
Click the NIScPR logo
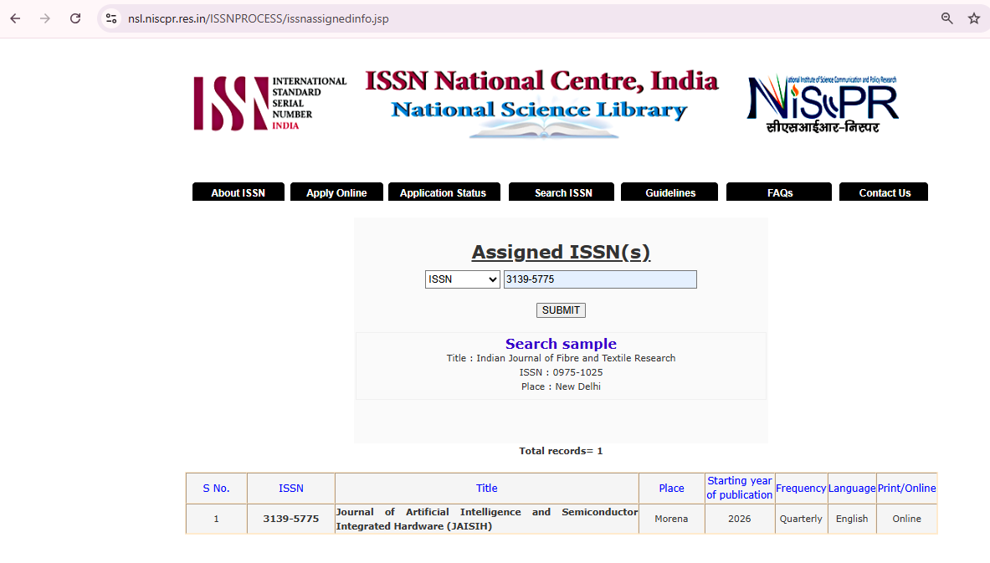[x=823, y=104]
